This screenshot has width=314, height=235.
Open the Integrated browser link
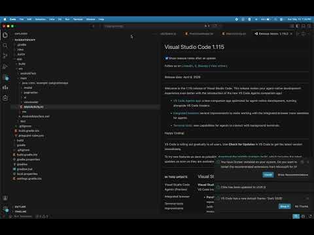[186, 113]
